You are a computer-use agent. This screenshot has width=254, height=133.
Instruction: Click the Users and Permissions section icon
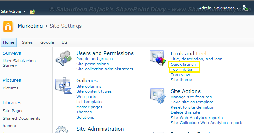click(x=64, y=58)
